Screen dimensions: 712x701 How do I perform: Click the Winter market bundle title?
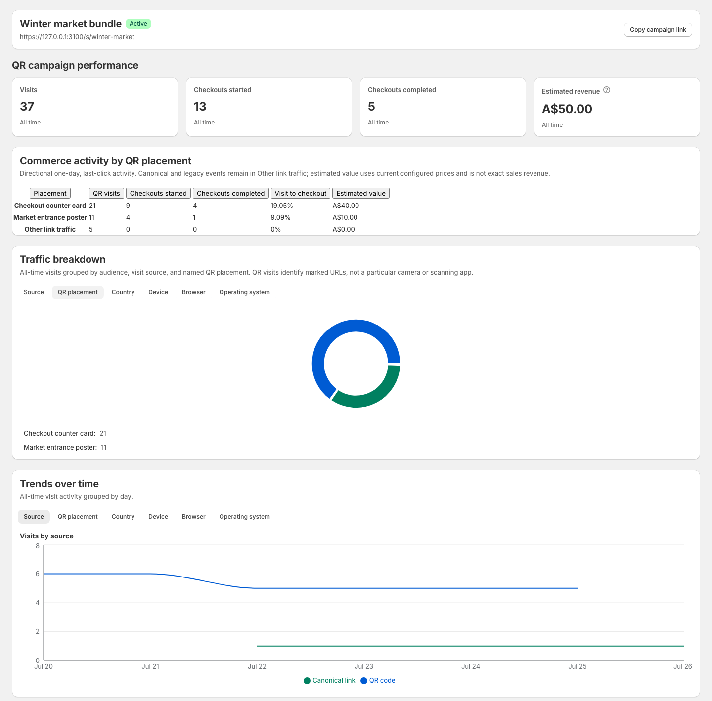point(71,24)
